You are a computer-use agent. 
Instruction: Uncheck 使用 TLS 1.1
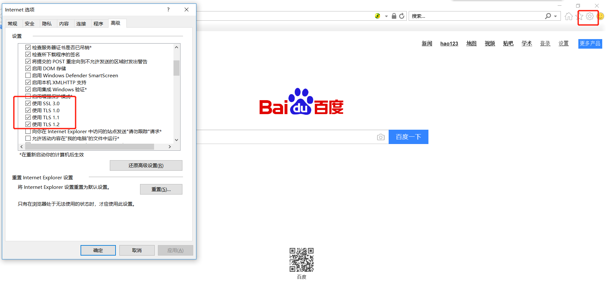click(28, 117)
